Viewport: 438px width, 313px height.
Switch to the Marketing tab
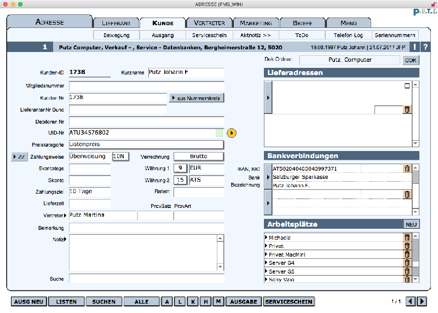(x=256, y=23)
